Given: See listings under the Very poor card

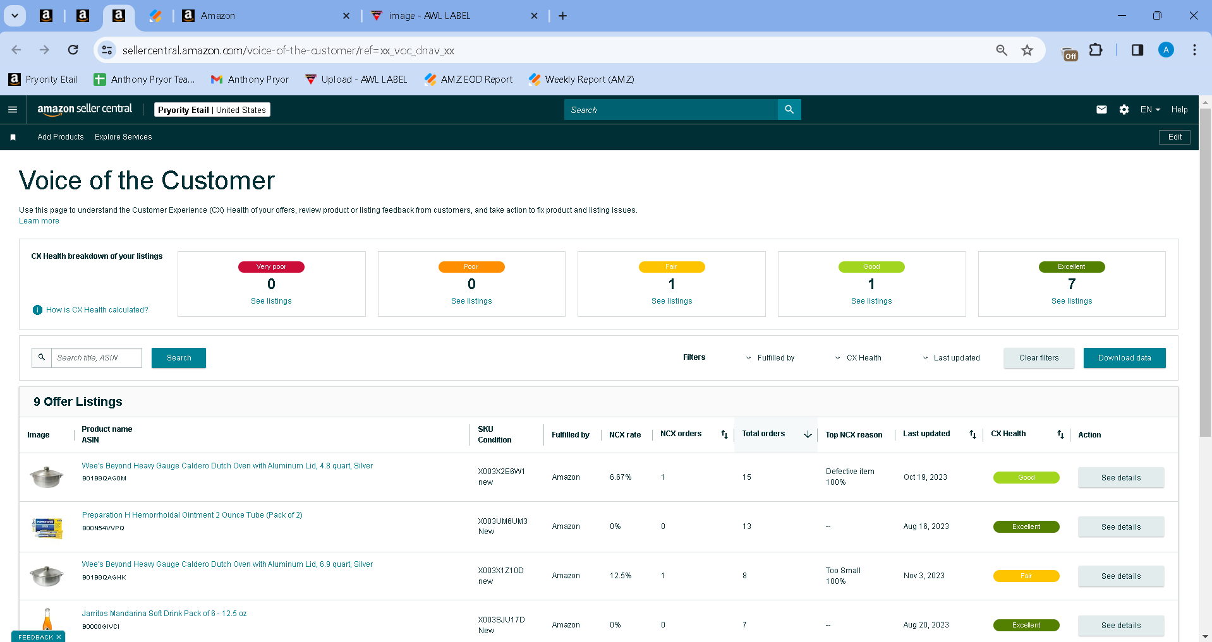Looking at the screenshot, I should click(x=271, y=301).
